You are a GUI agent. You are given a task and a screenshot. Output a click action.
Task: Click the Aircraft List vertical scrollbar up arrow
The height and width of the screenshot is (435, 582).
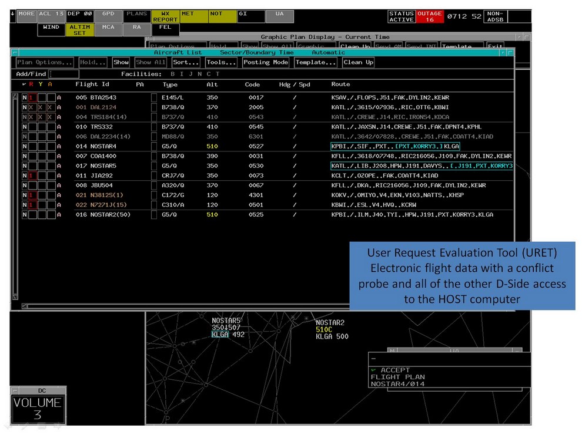[15, 96]
